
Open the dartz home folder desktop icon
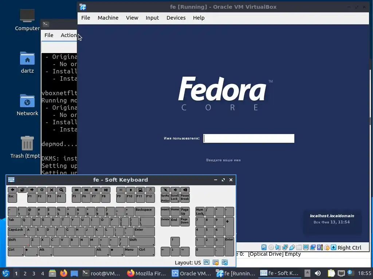coord(27,62)
